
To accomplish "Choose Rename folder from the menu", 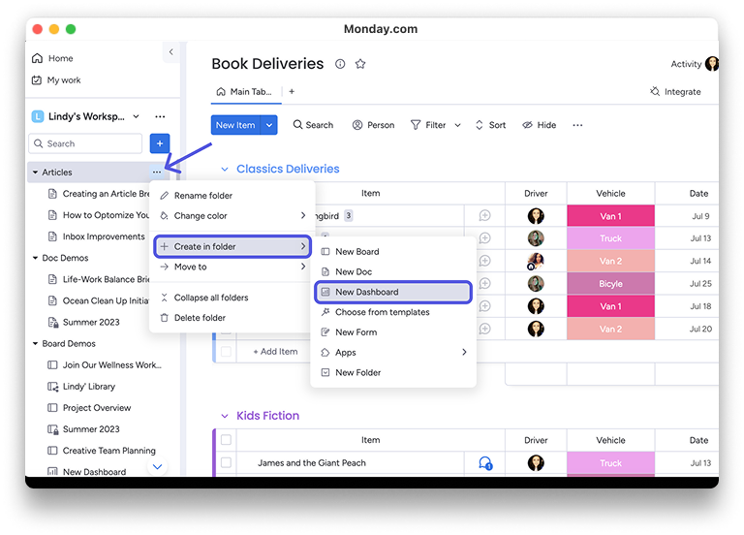I will pyautogui.click(x=232, y=195).
